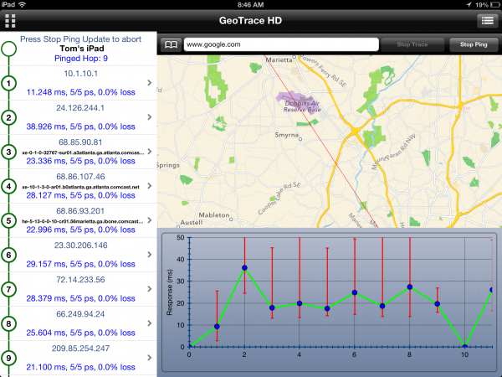Expand details for hop 66.249.94.24

(148, 324)
